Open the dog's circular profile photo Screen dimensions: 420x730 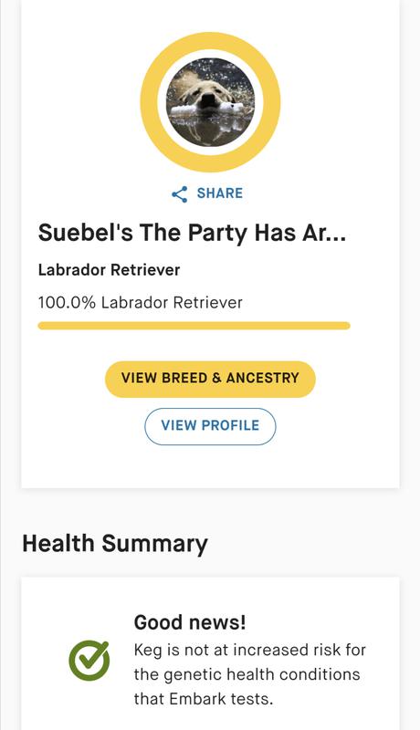pyautogui.click(x=211, y=102)
